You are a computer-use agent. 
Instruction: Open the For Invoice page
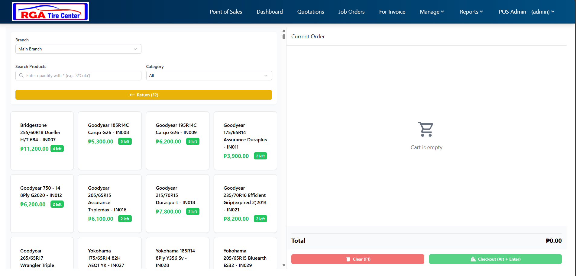tap(392, 12)
